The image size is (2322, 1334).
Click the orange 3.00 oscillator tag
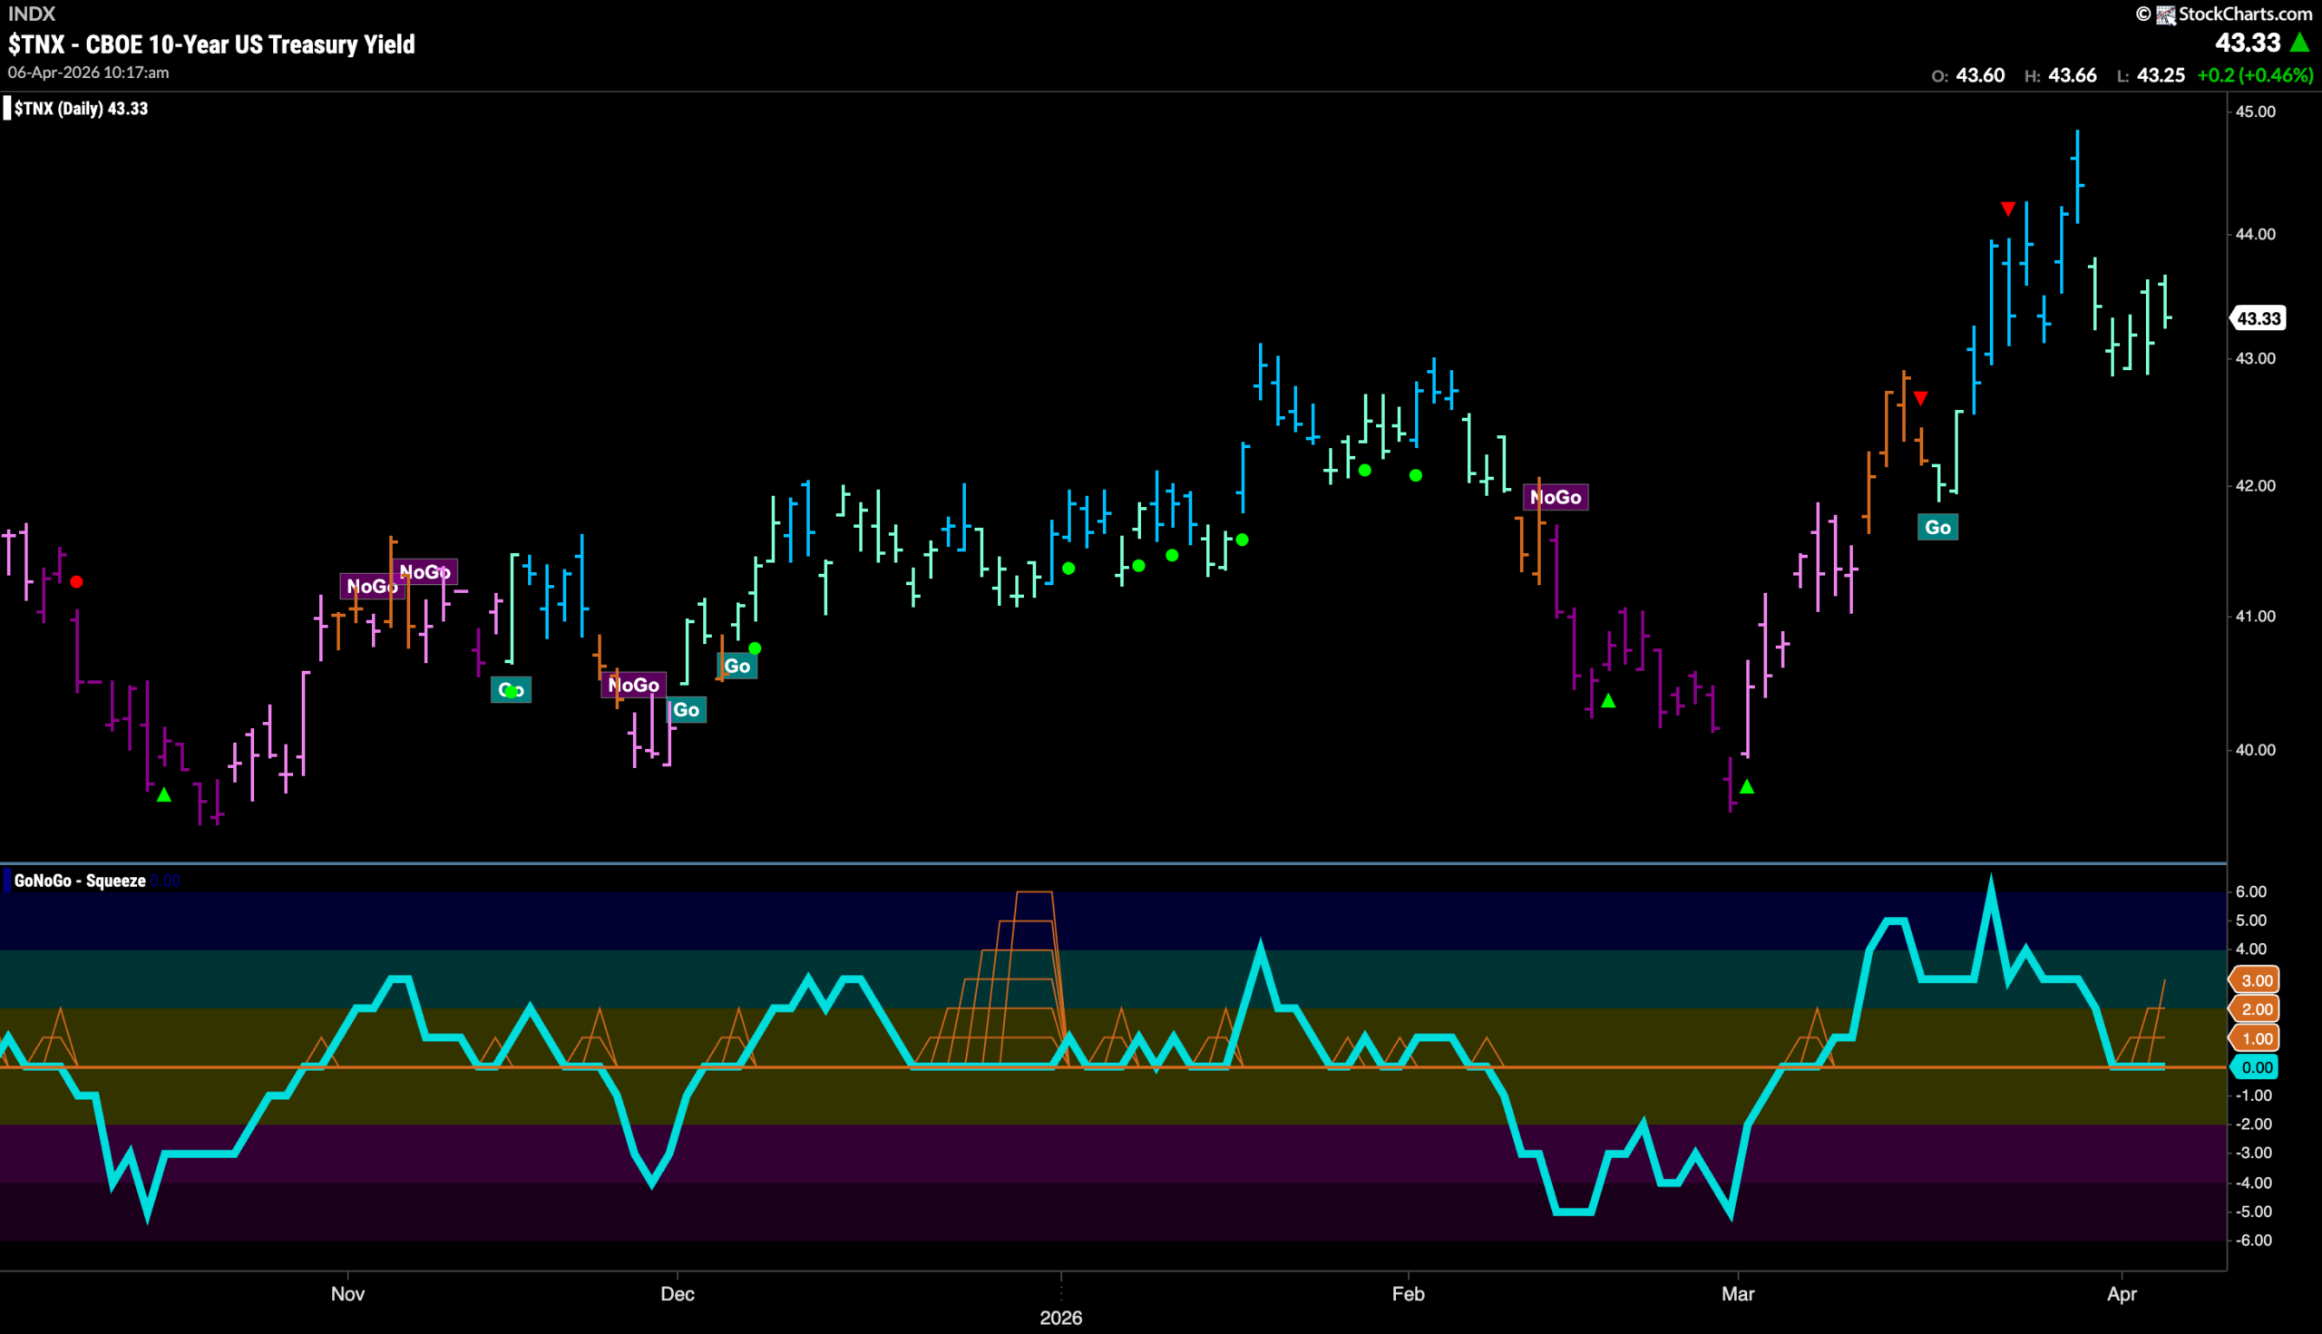[x=2256, y=980]
